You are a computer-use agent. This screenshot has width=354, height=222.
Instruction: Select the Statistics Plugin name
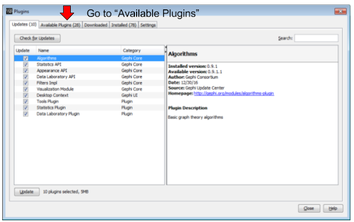point(51,108)
